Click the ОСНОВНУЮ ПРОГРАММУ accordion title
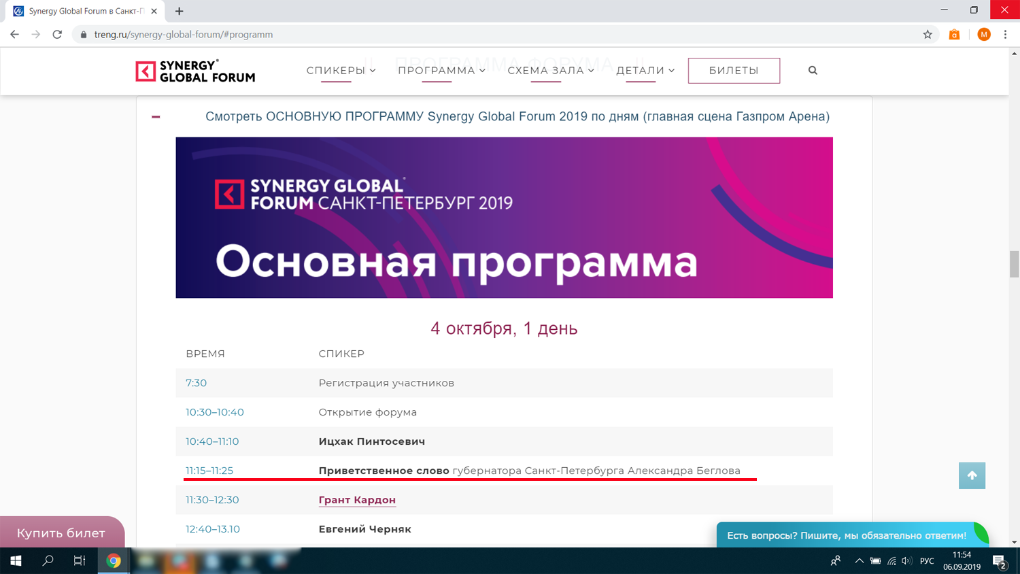 tap(517, 116)
